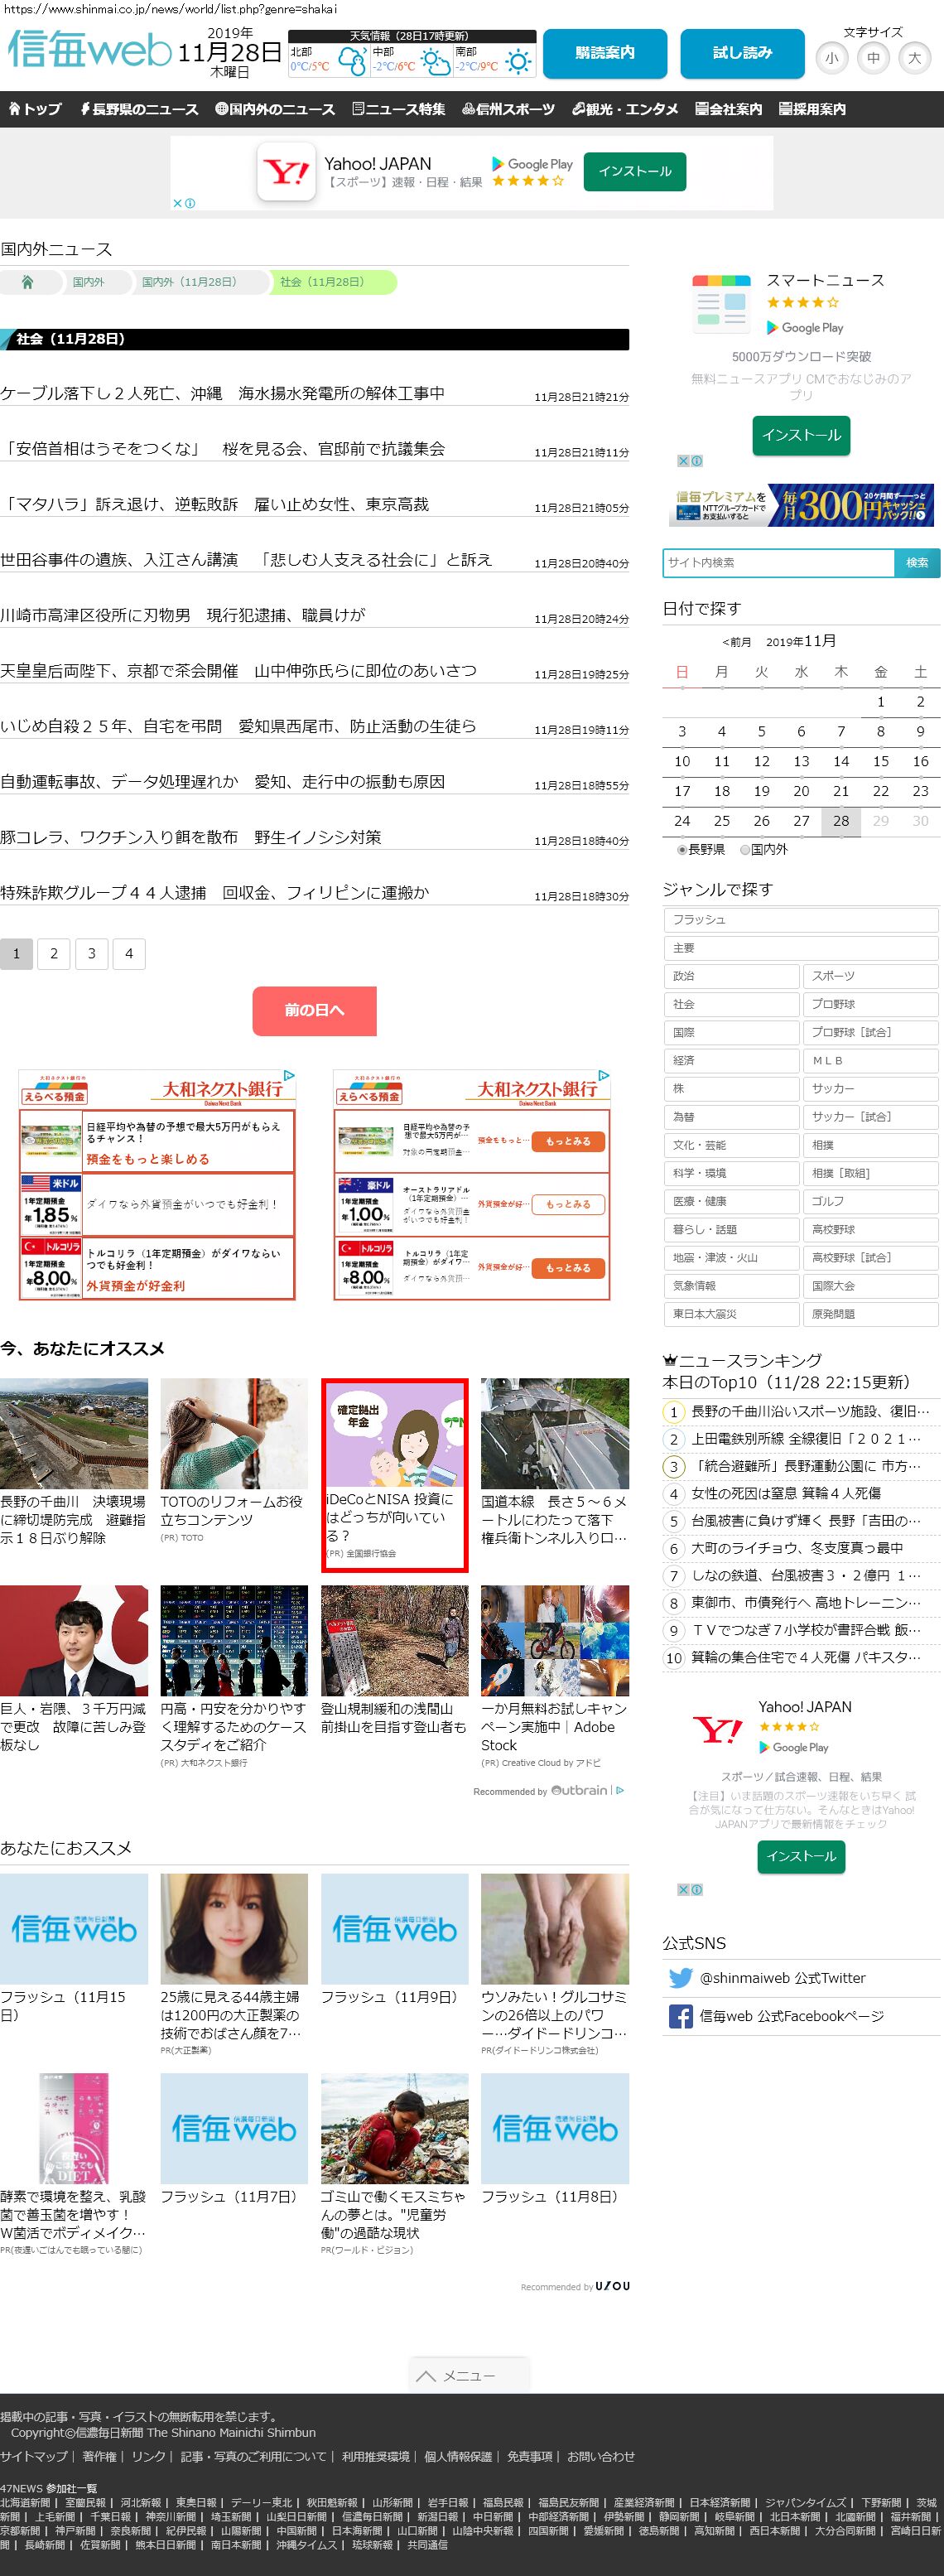Open the 長野県のニュース menu item
The width and height of the screenshot is (944, 2576).
click(x=139, y=109)
